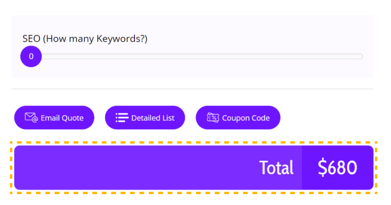
Task: Click the coupon ticket percent icon
Action: coord(213,118)
